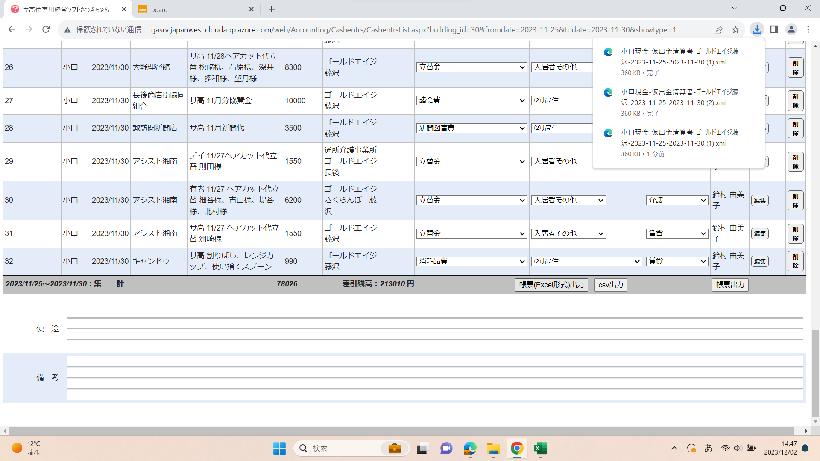Click the share page icon
820x461 pixels.
(718, 29)
